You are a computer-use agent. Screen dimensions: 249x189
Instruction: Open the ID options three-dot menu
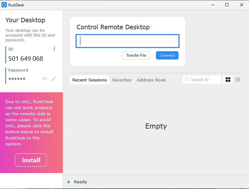coord(54,49)
